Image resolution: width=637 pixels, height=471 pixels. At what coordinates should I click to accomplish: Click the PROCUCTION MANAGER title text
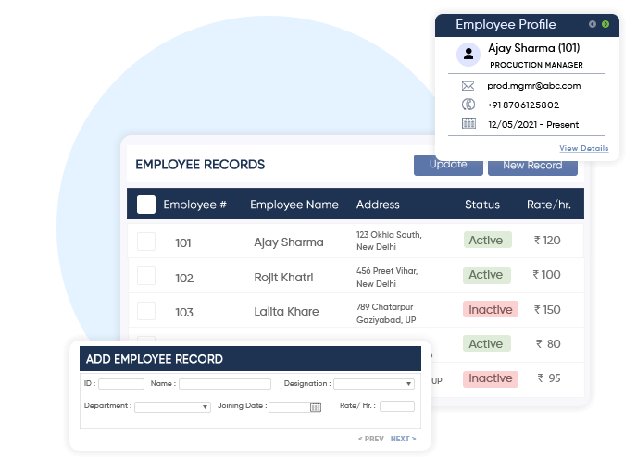point(536,65)
